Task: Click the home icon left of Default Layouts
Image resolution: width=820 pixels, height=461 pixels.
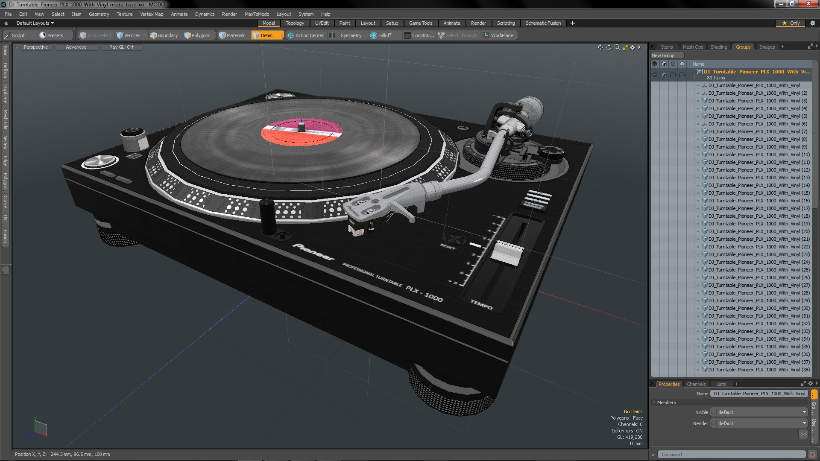Action: click(6, 23)
